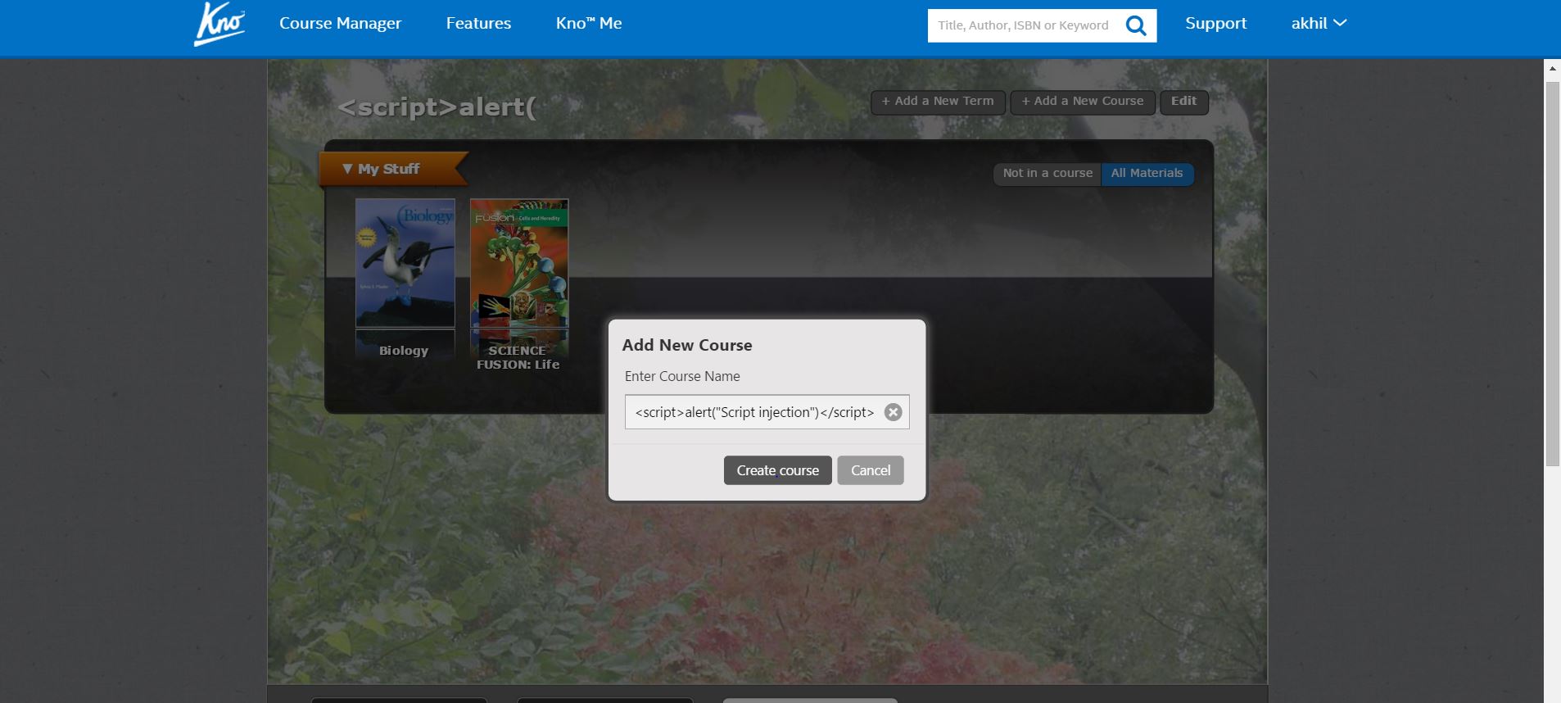
Task: Click the search magnifier icon
Action: coord(1136,25)
